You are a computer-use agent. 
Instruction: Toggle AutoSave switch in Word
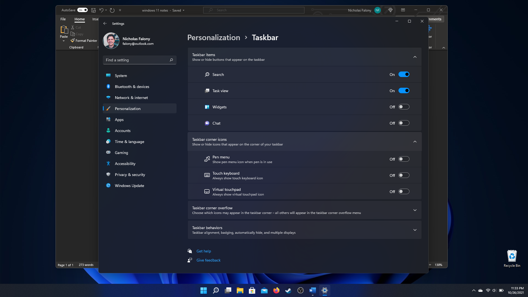click(82, 10)
